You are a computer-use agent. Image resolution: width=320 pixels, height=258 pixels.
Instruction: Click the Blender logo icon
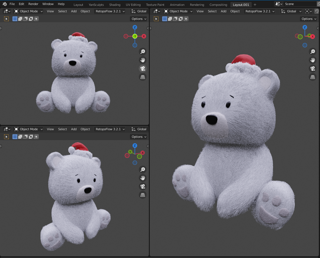(4, 4)
